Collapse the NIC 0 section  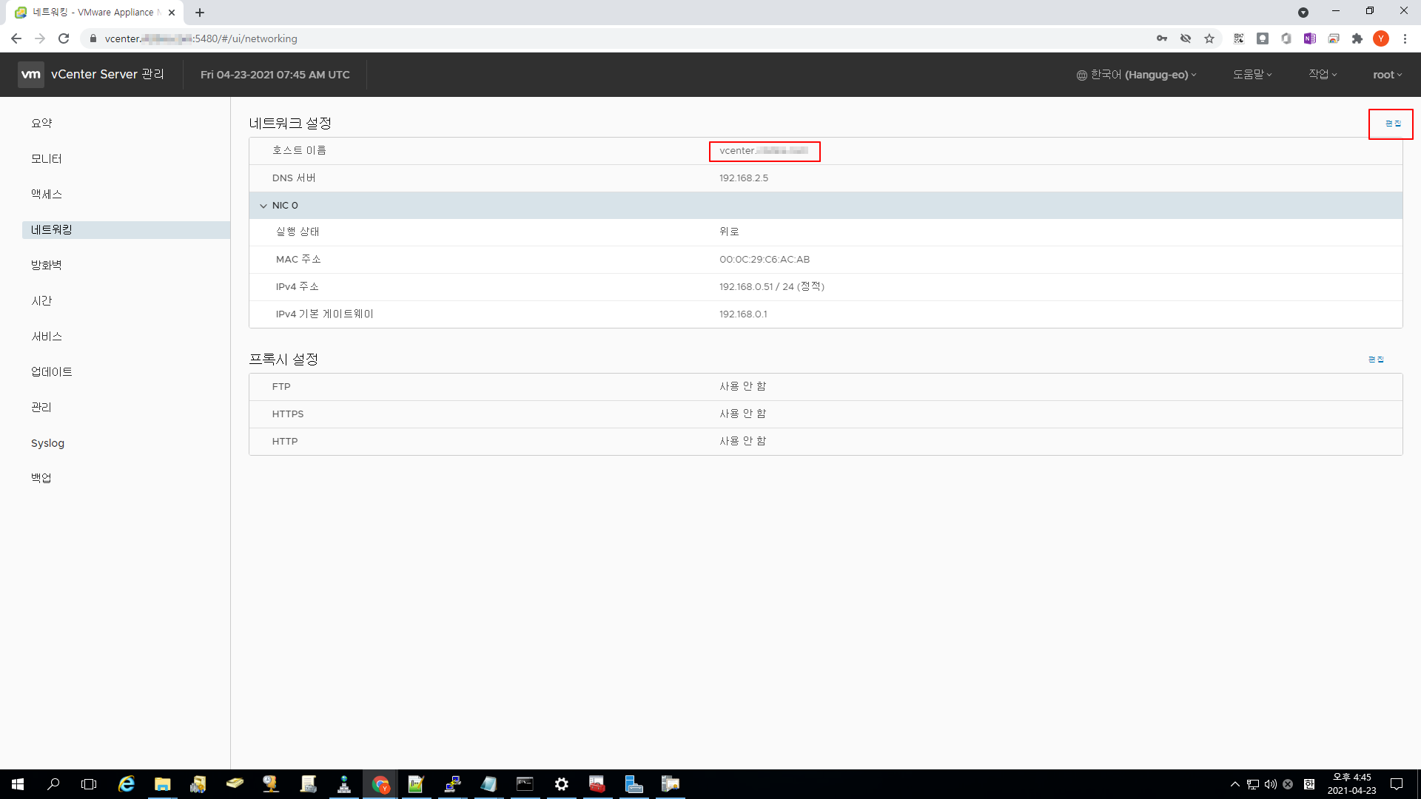click(263, 206)
